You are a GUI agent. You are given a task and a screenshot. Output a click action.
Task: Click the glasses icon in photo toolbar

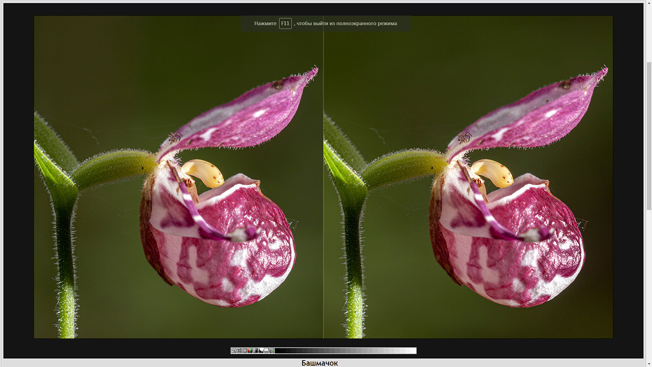(266, 350)
